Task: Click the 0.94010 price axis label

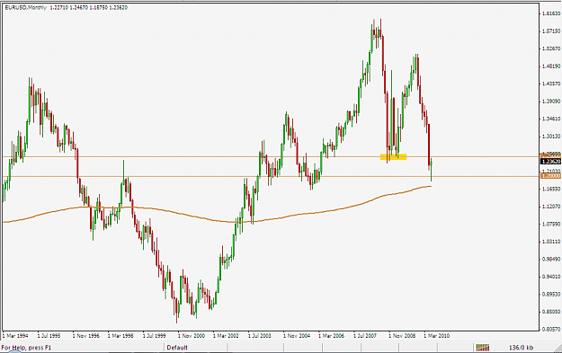Action: [551, 277]
